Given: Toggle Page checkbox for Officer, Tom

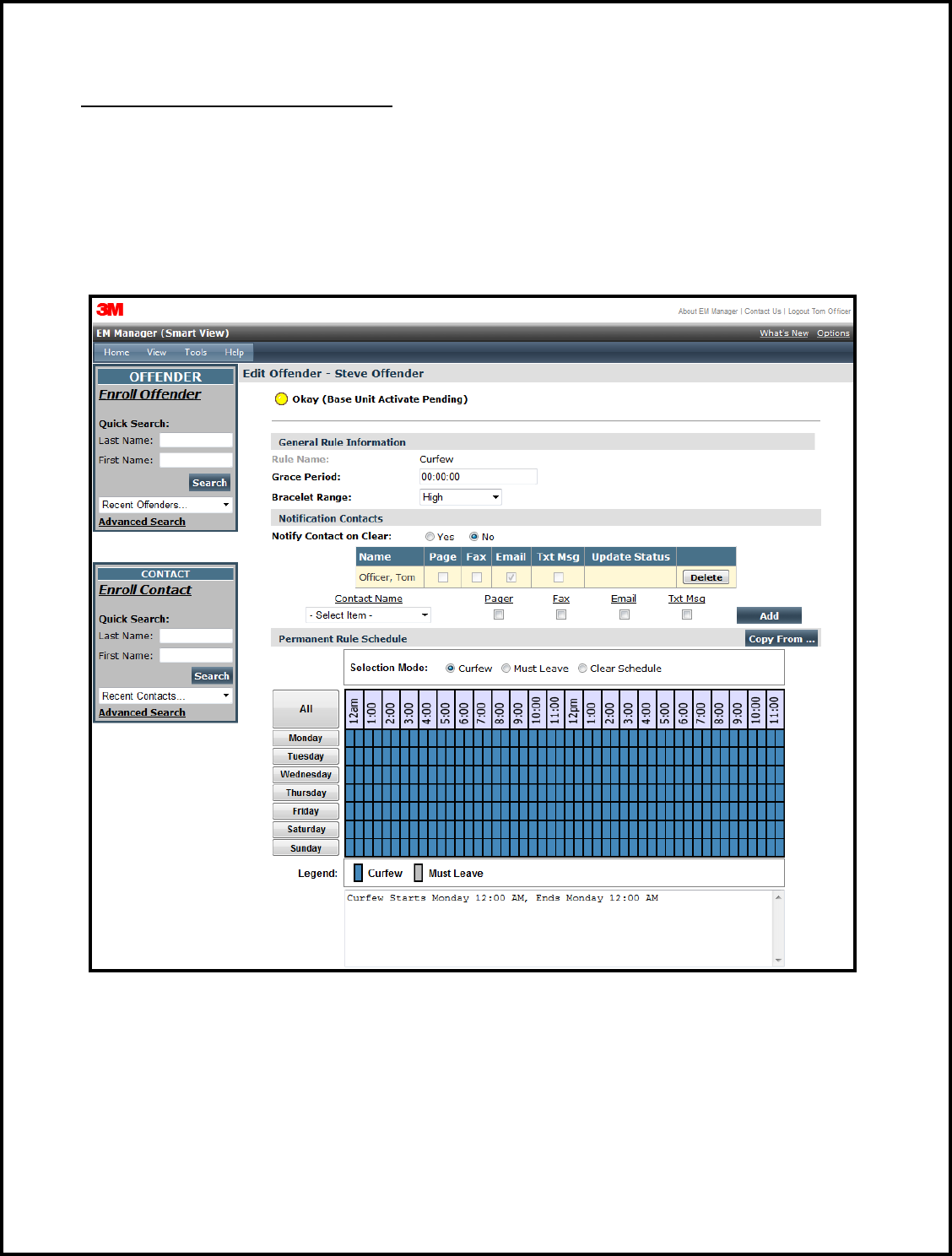Looking at the screenshot, I should click(443, 577).
